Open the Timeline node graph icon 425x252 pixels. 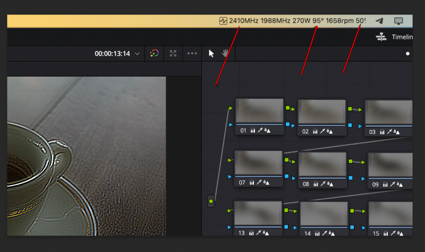click(x=381, y=37)
